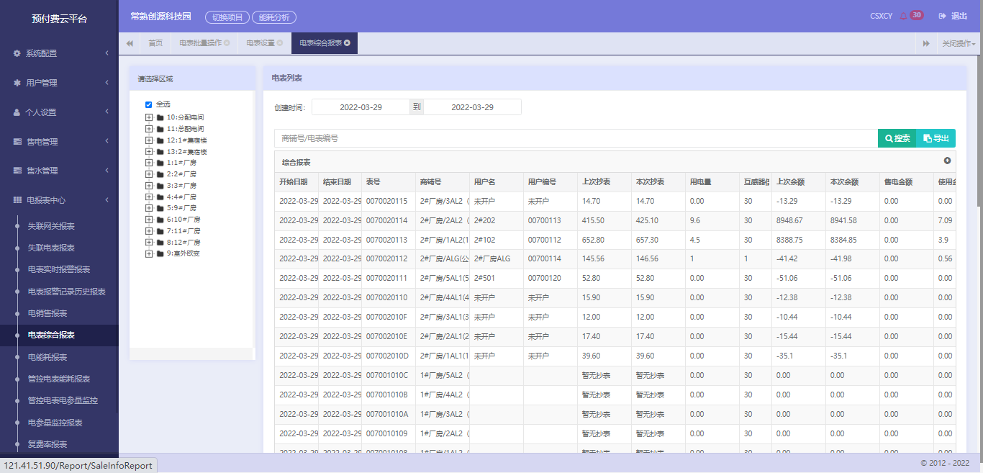983x473 pixels.
Task: Click the start date field 2022-03-29
Action: [361, 107]
